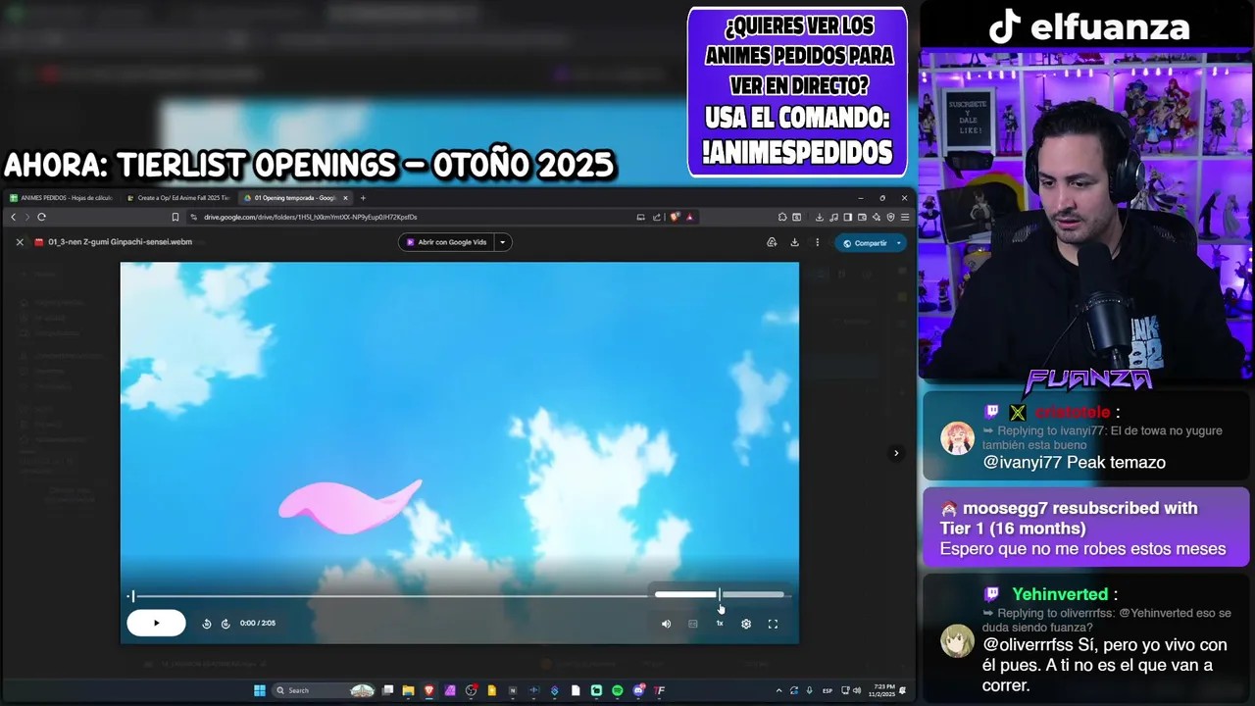Screen dimensions: 1255x706
Task: Click Abrir con Google Vids button
Action: 447,242
